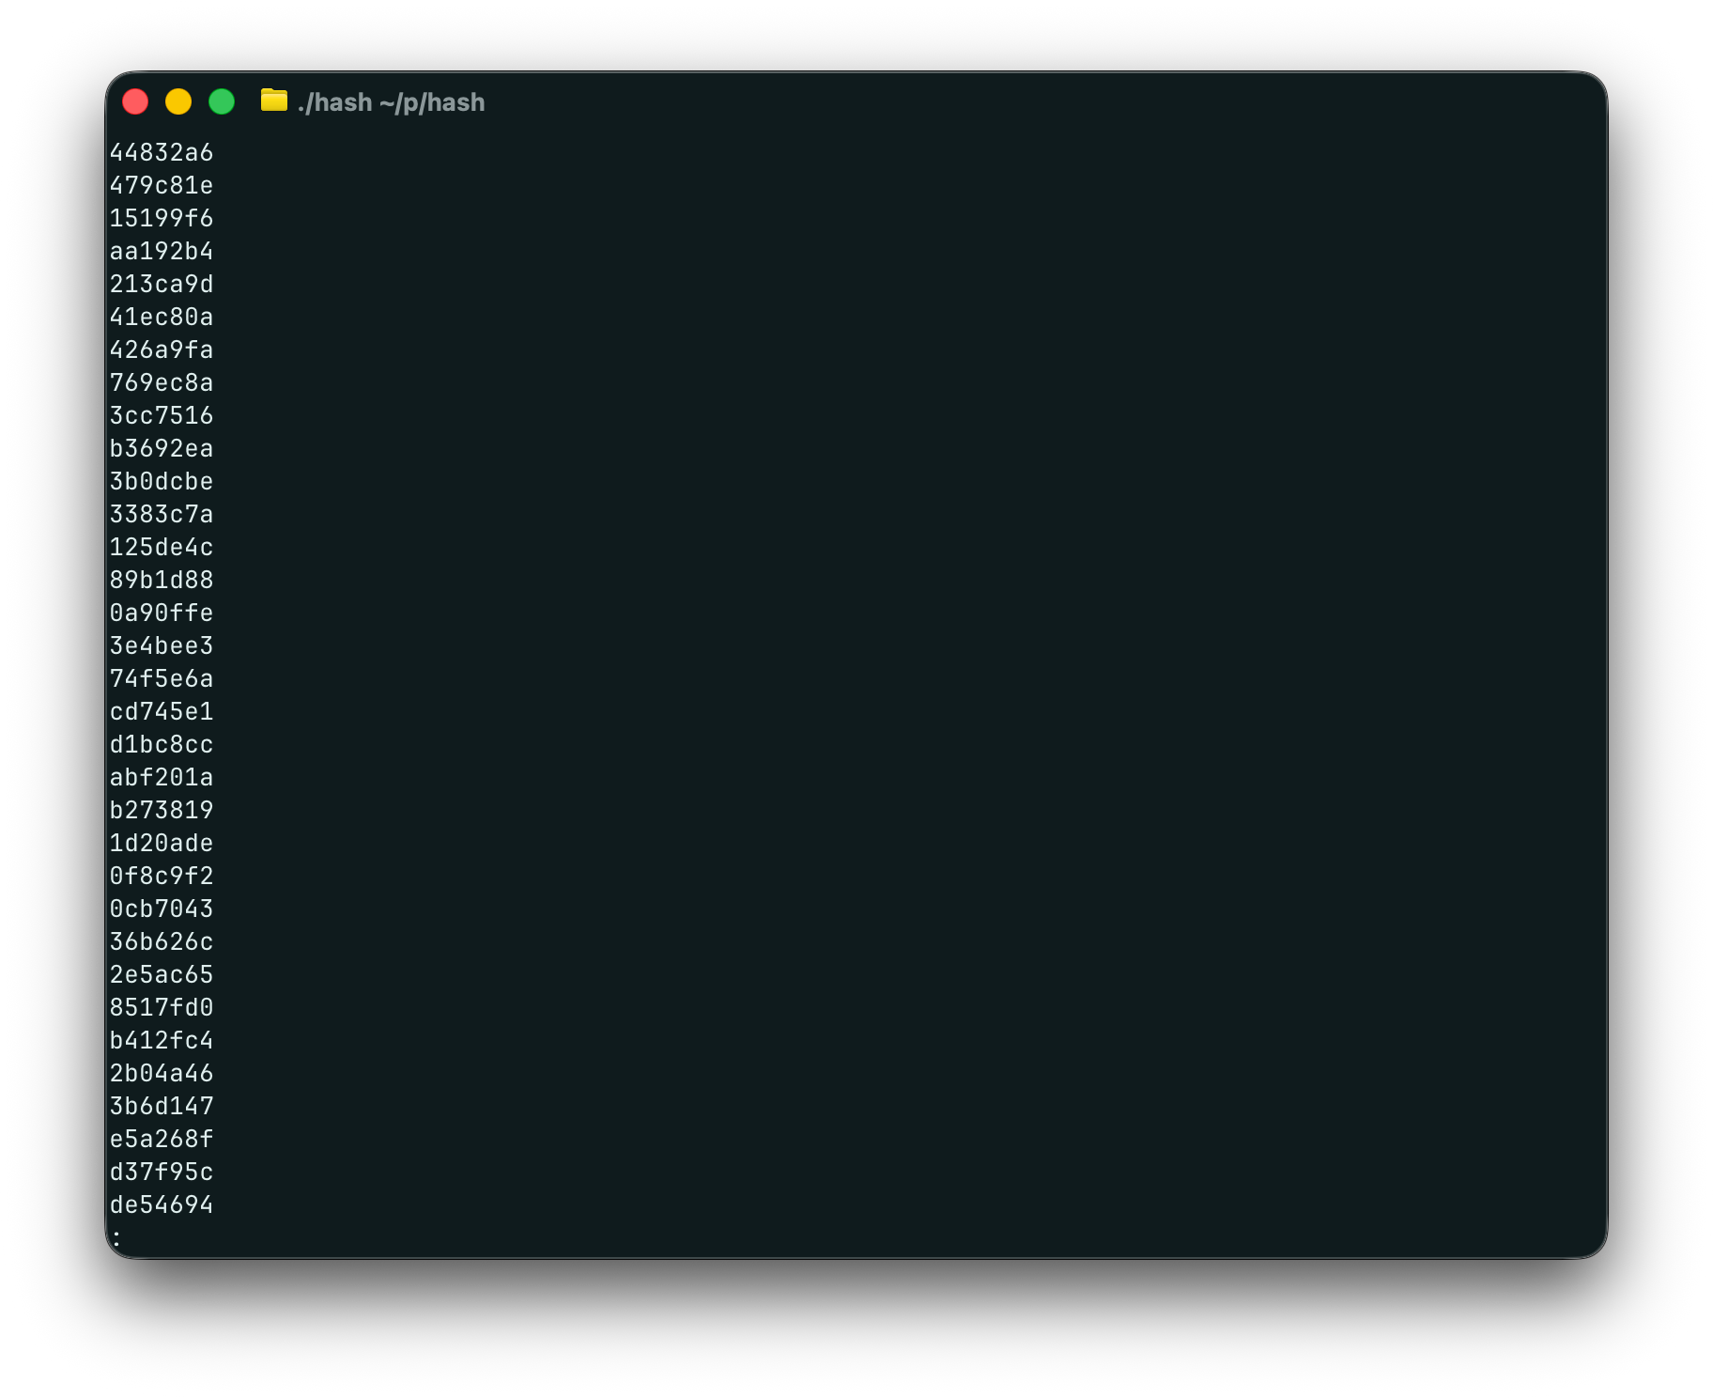This screenshot has width=1713, height=1398.
Task: Click the hash line b3692ea
Action: (x=162, y=448)
